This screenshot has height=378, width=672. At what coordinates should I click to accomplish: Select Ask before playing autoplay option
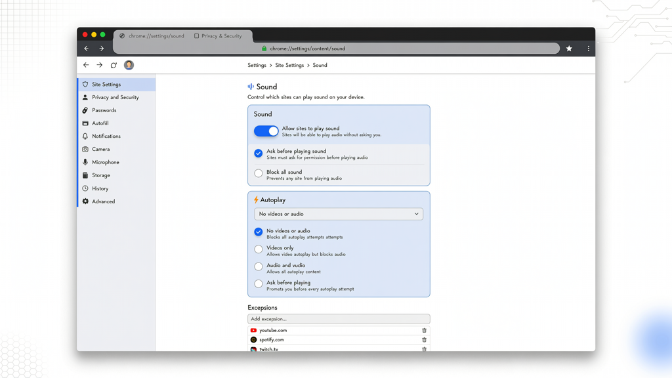coord(259,283)
